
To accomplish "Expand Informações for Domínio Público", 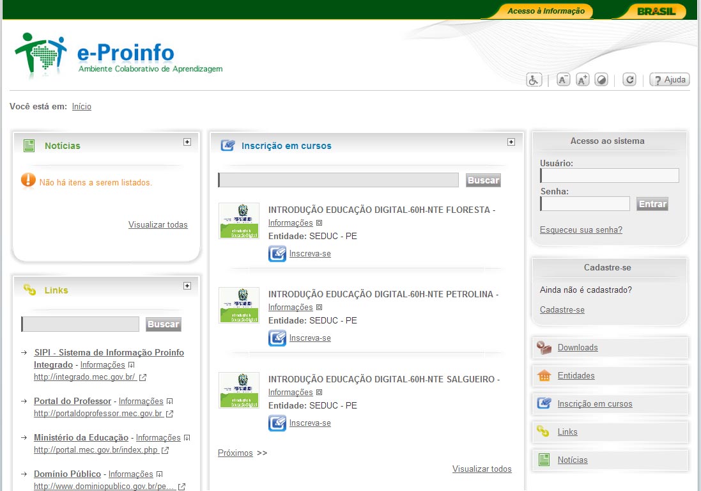I will [x=135, y=474].
